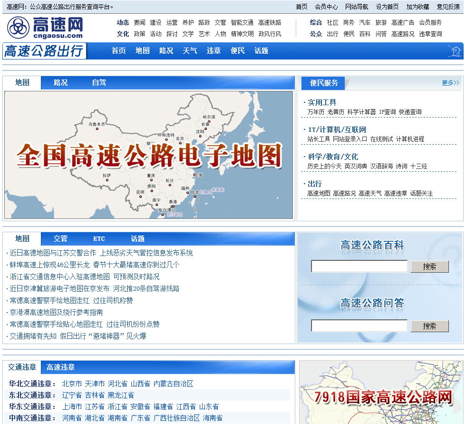Open the 高速铁路 link in the header

click(x=270, y=22)
